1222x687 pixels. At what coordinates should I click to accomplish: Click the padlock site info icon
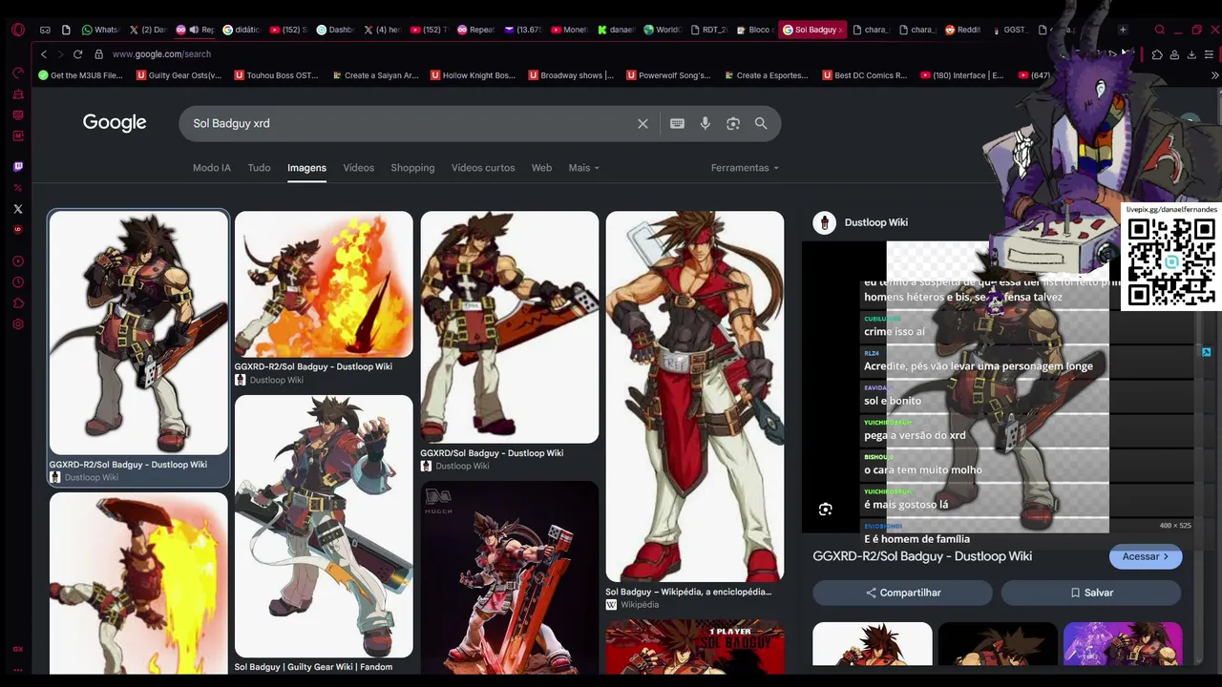point(98,54)
